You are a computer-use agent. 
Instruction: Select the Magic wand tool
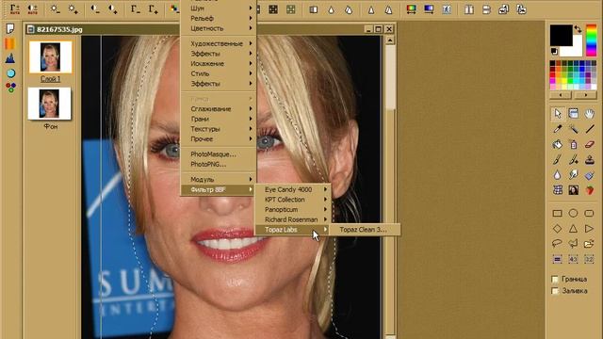coord(574,129)
